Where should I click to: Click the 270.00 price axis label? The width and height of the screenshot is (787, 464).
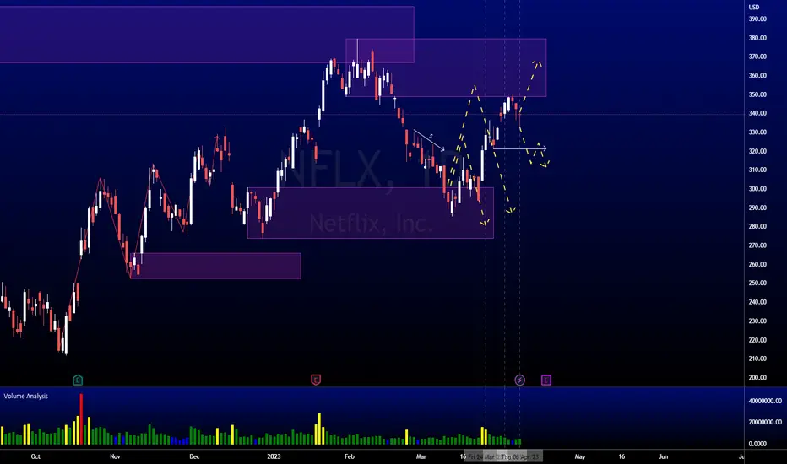pyautogui.click(x=757, y=245)
